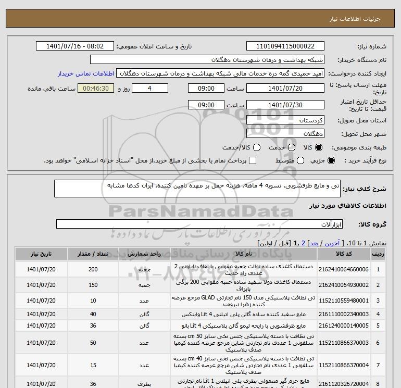
Task: Select the کالا/خدمت radio button
Action: tap(257, 147)
